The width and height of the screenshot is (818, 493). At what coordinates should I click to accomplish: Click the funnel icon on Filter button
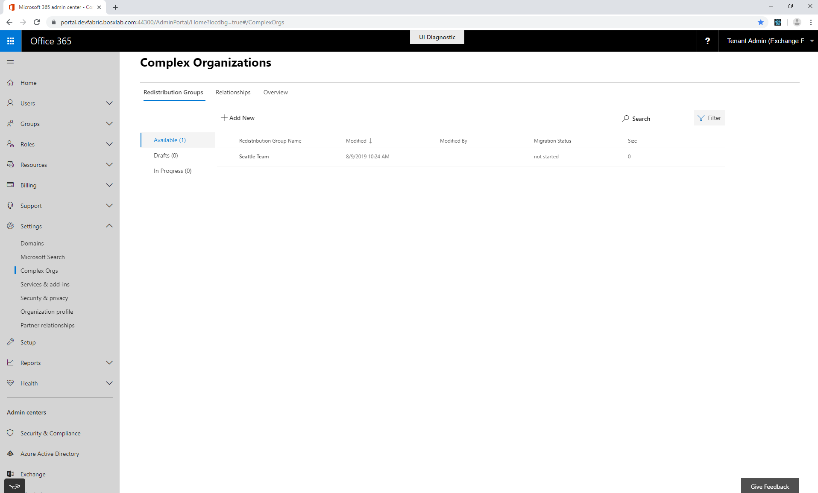[x=701, y=118]
